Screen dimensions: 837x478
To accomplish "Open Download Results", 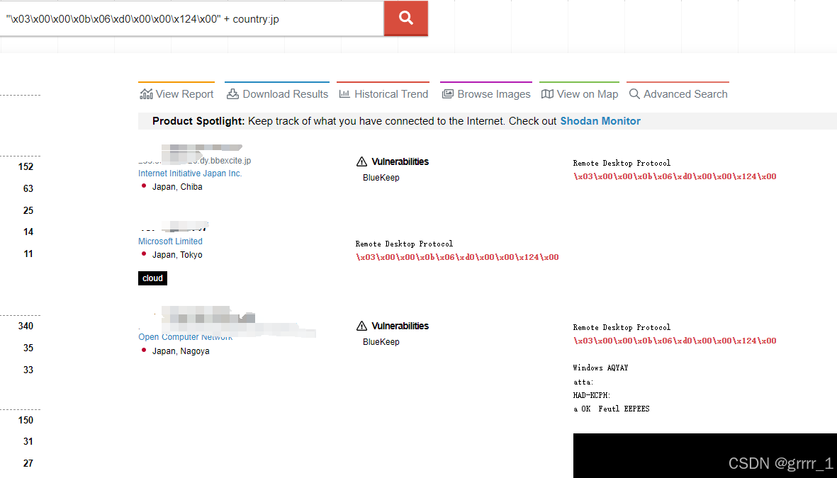I will click(277, 94).
